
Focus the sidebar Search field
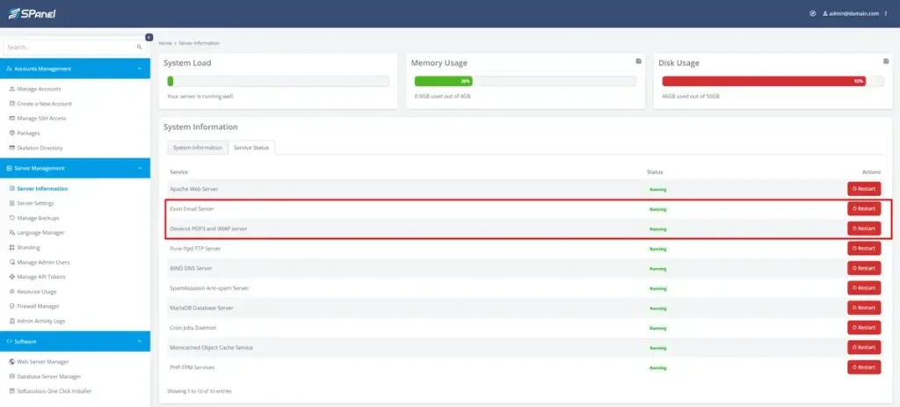pyautogui.click(x=75, y=47)
